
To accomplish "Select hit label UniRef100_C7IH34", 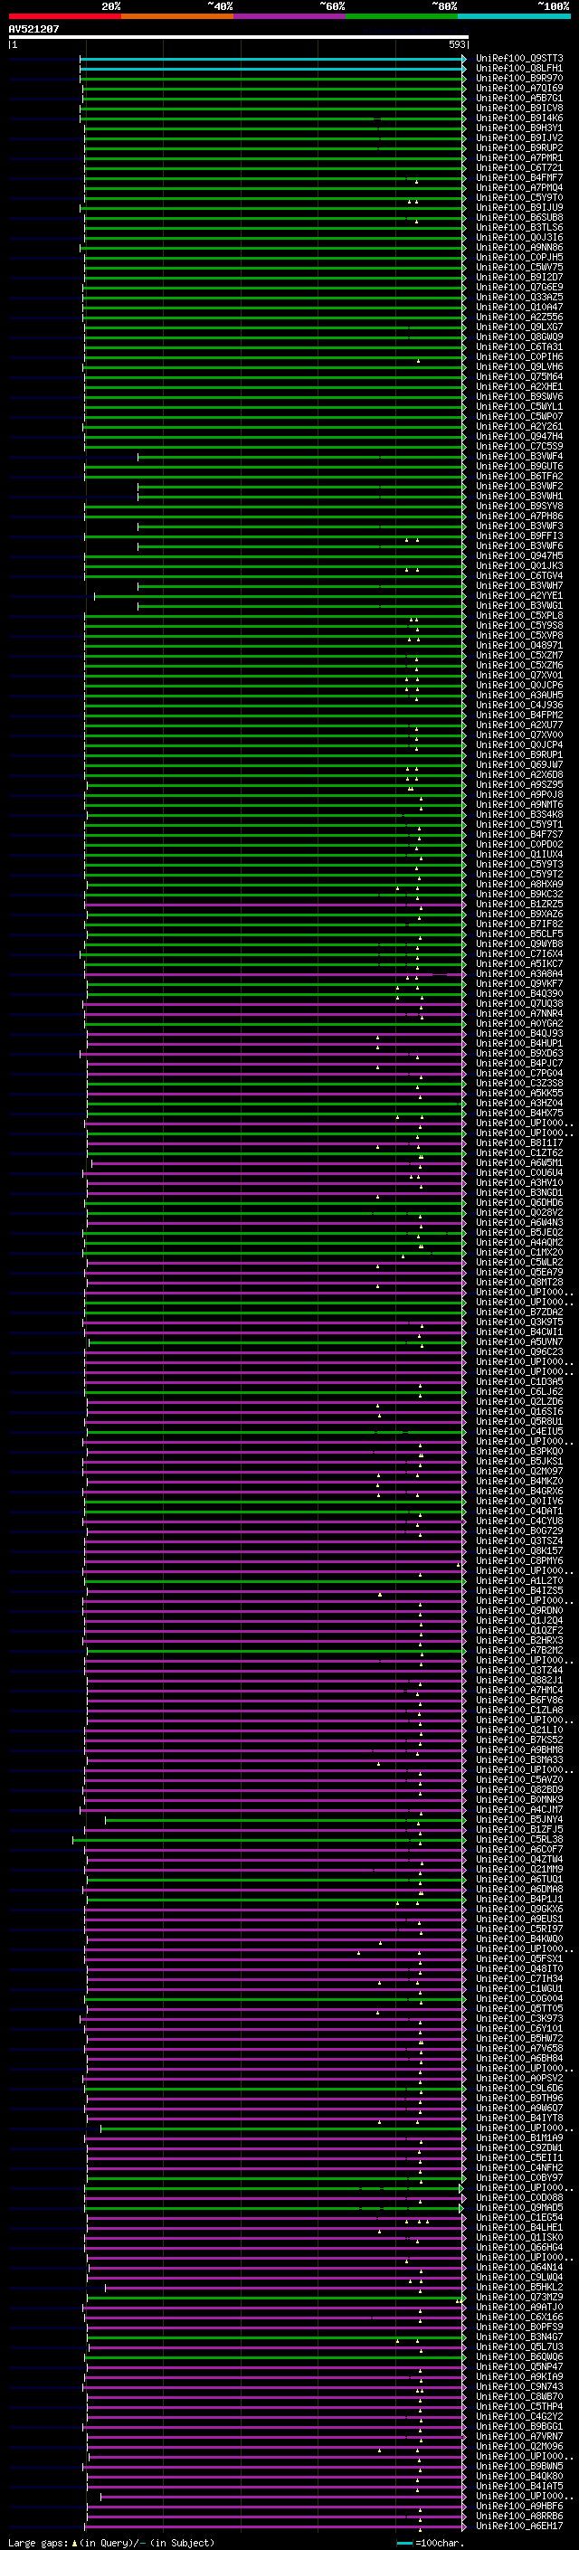I will pos(519,1979).
